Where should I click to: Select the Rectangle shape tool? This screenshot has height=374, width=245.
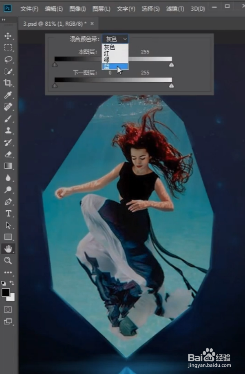tap(8, 237)
